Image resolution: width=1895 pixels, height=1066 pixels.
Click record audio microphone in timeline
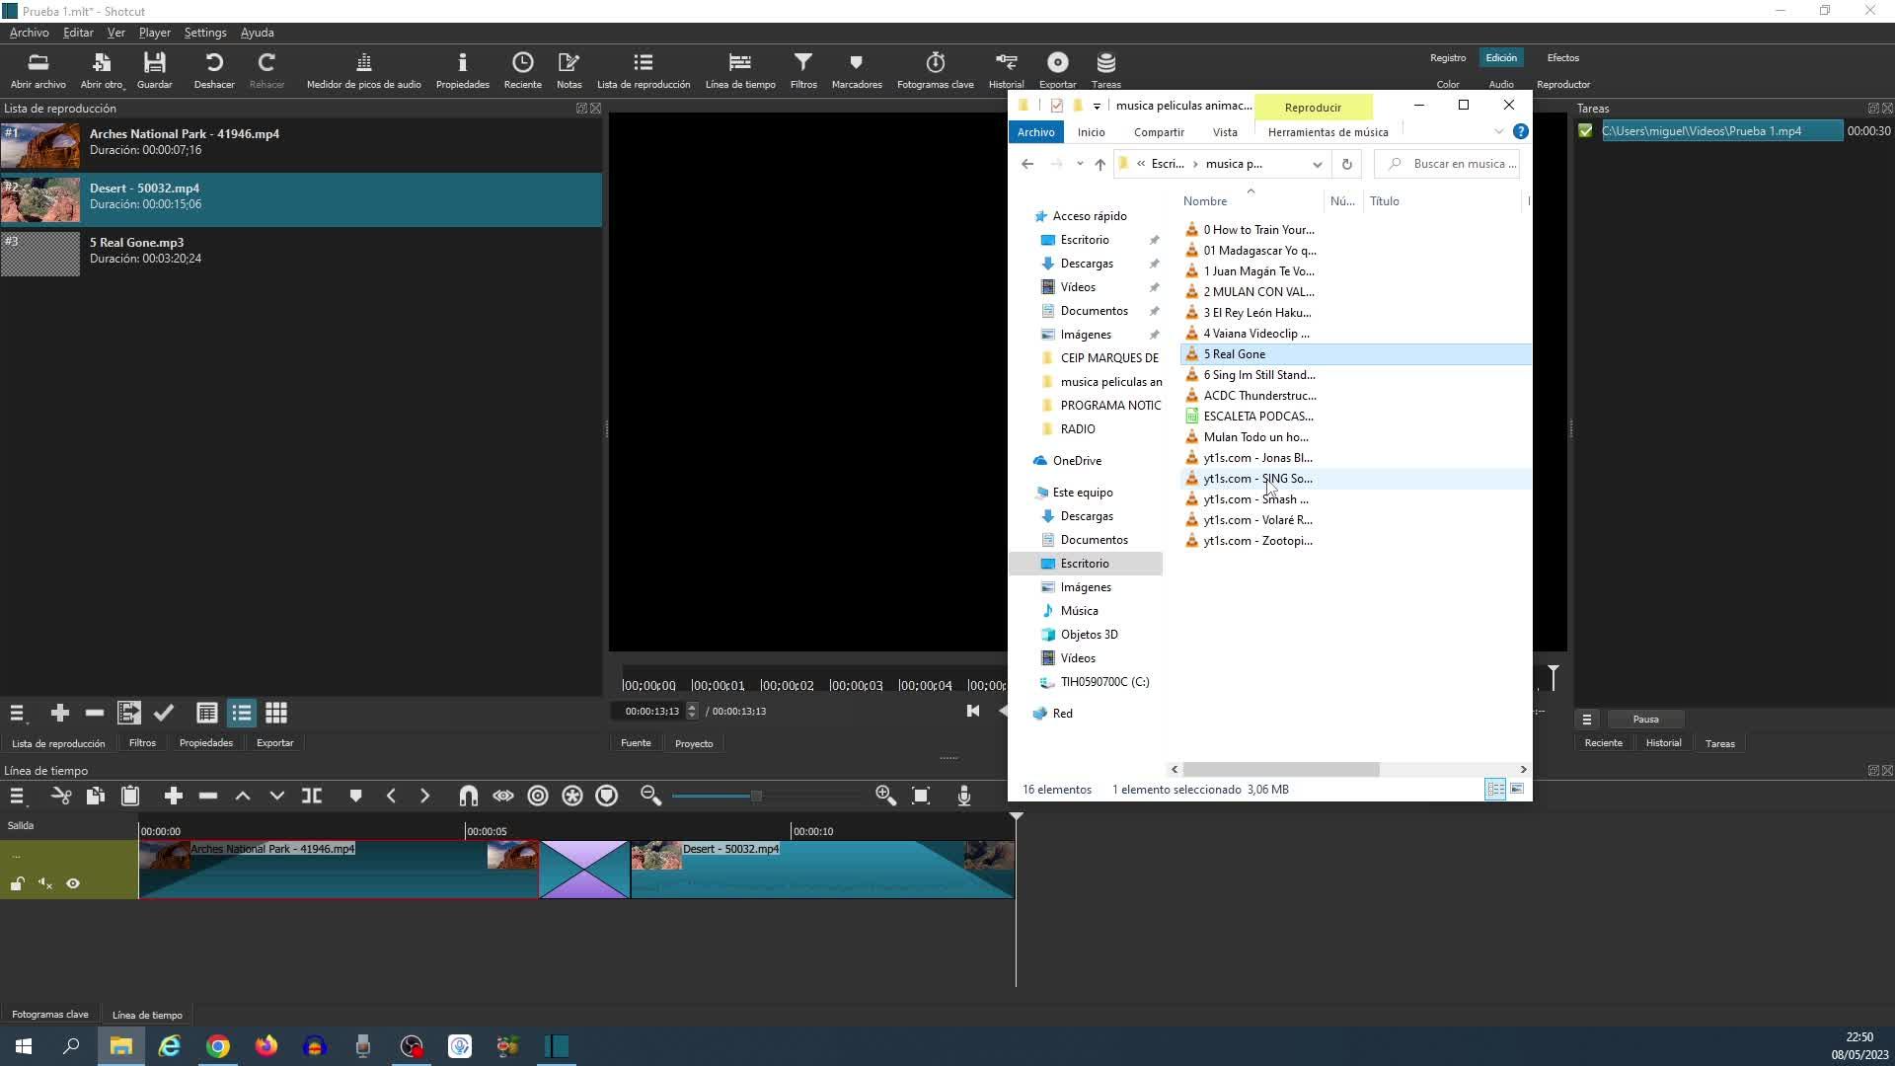[x=964, y=797]
